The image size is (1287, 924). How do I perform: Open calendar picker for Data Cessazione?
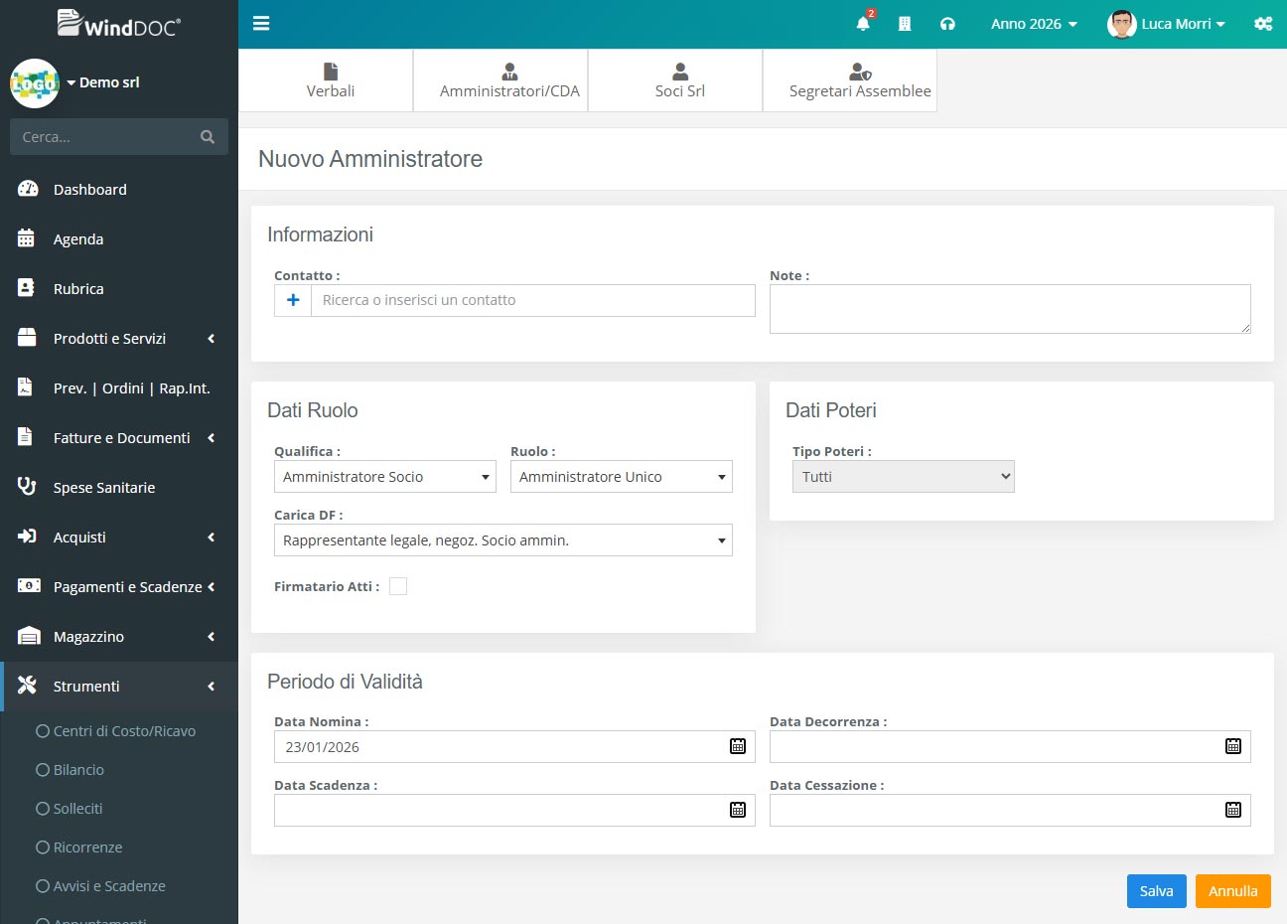point(1232,810)
